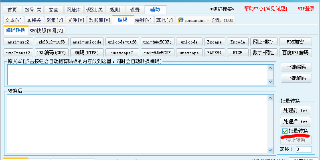
Task: Open the 采集[V] sub-tab
Action: tap(55, 20)
